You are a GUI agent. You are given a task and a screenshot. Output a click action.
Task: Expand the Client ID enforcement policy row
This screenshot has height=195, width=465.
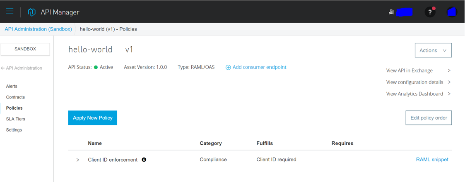click(78, 160)
